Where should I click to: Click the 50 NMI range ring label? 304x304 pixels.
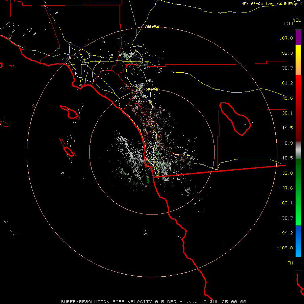click(x=152, y=90)
